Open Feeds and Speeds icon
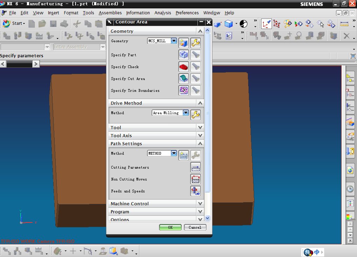Screen dimensions: 357x257 click(196, 191)
